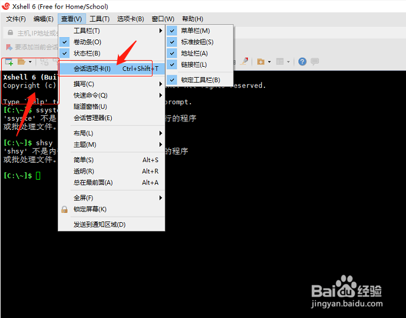Screen dimensions: 406x318
Task: Click the layout panes toolbar icon
Action: coord(280,62)
